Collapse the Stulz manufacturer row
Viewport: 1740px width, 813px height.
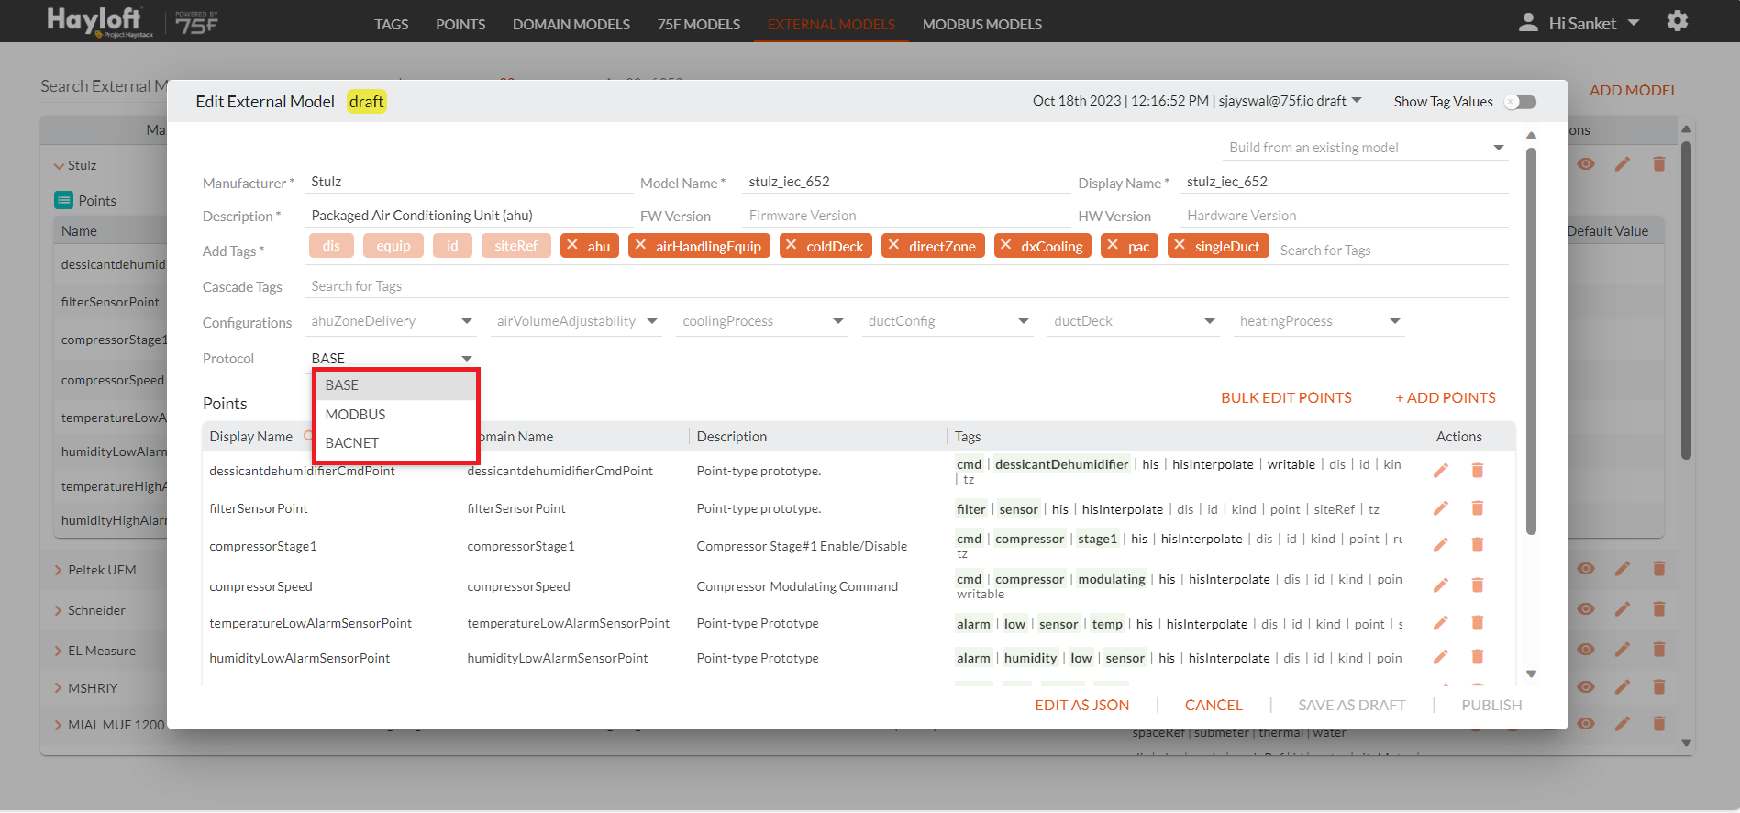tap(59, 166)
